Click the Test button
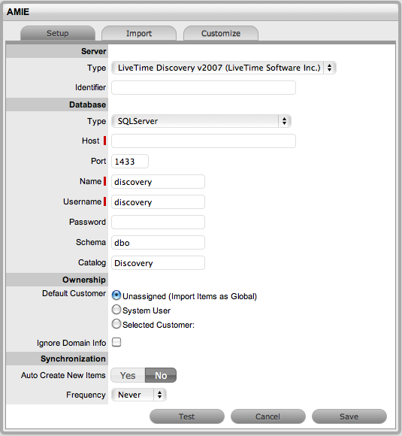 (187, 416)
